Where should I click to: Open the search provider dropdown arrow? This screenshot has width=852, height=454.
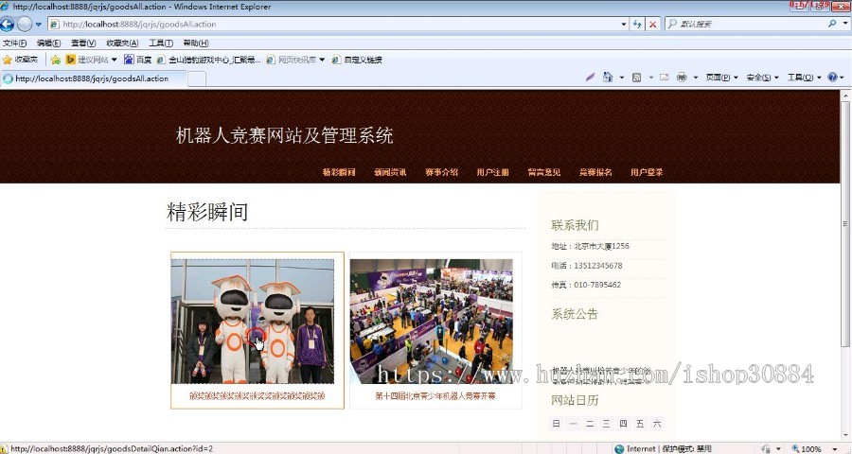coord(845,24)
